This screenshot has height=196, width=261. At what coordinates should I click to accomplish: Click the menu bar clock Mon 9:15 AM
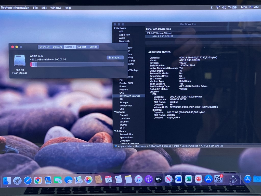pyautogui.click(x=250, y=7)
